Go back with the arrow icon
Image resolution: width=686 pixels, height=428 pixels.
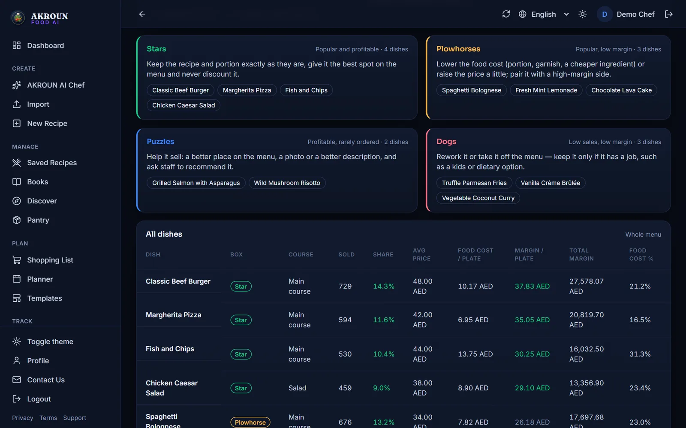tap(142, 14)
